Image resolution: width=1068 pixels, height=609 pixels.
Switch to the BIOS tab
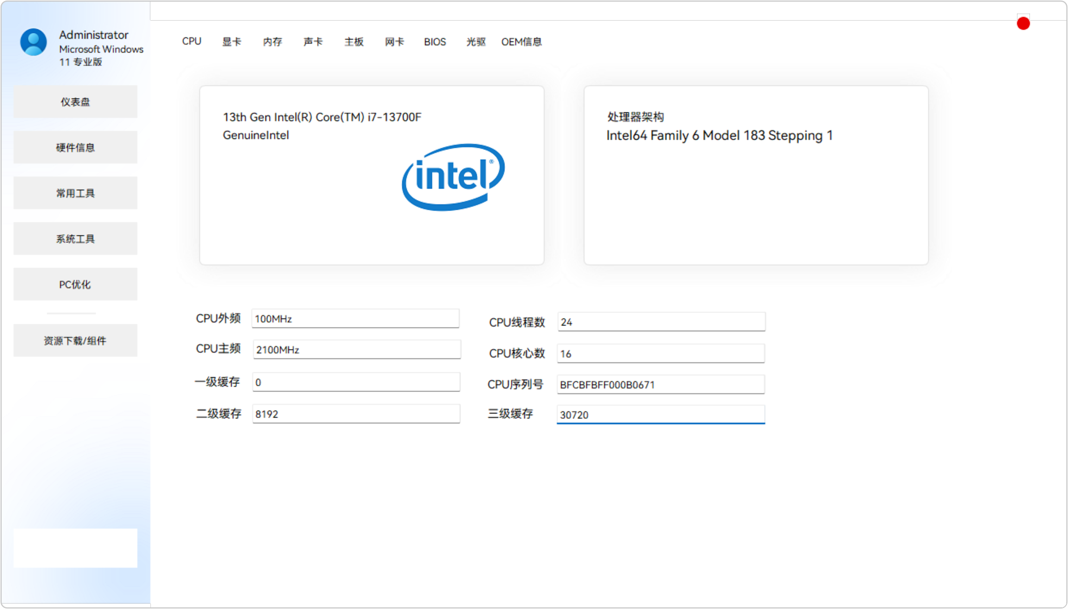click(435, 42)
